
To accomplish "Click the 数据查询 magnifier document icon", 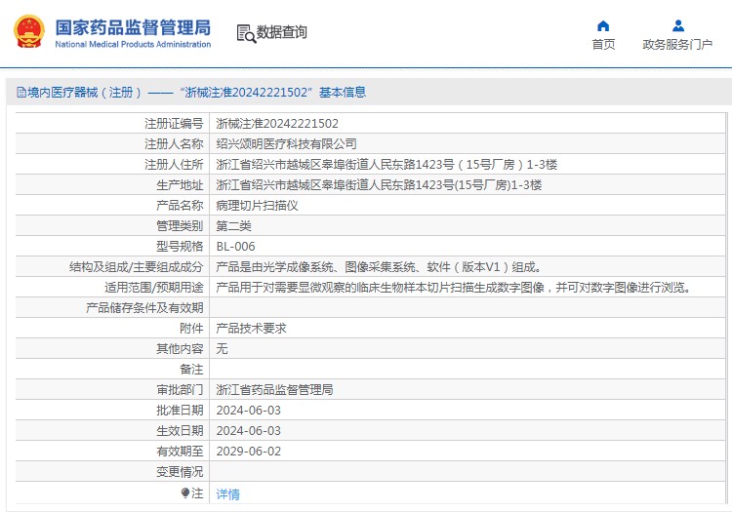I will [x=244, y=32].
